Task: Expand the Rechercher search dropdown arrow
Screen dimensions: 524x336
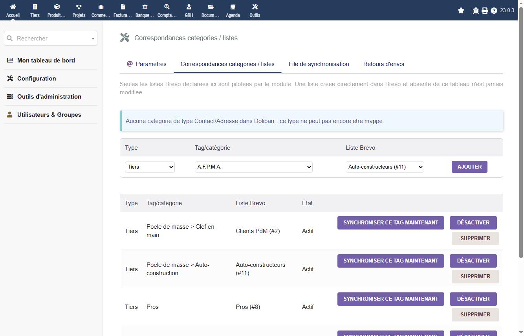Action: [x=93, y=39]
